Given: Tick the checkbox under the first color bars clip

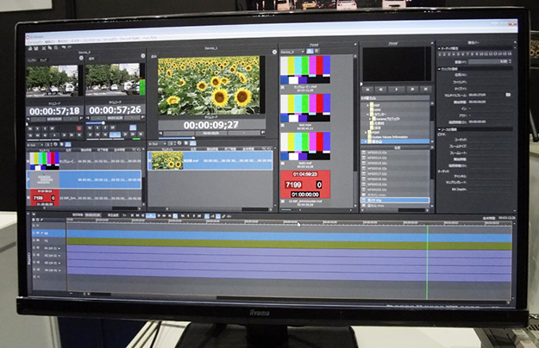Looking at the screenshot, I should [284, 89].
